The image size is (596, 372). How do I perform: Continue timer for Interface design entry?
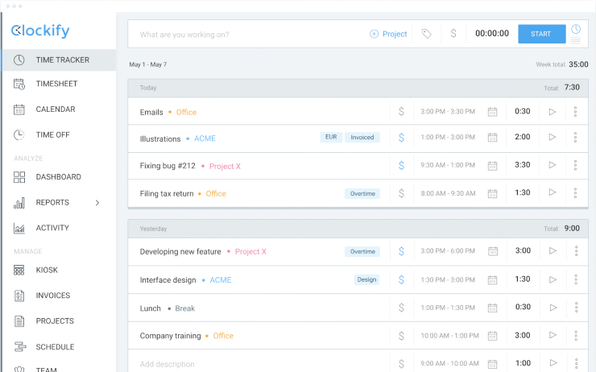(553, 279)
